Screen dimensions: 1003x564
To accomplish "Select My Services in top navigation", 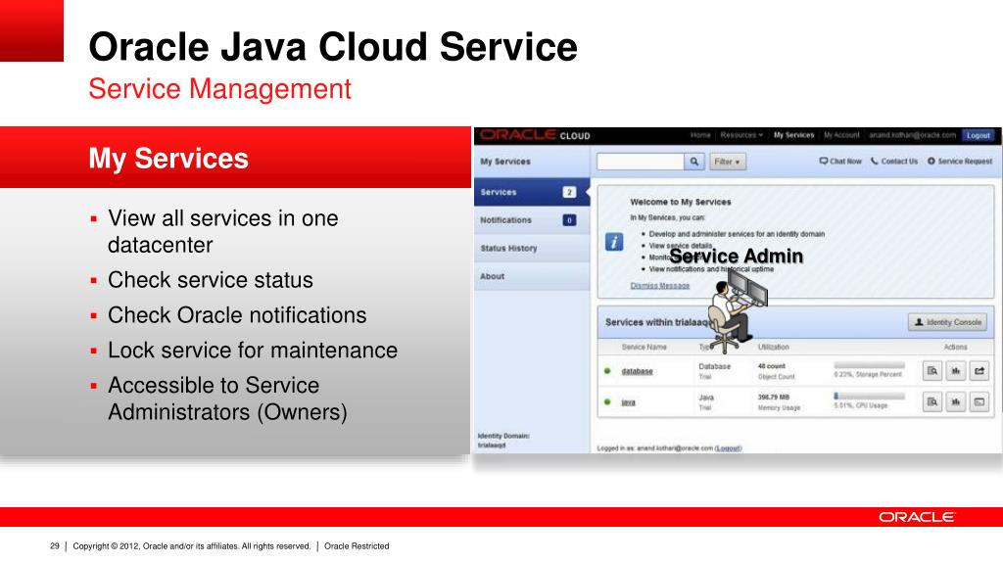I will 793,135.
